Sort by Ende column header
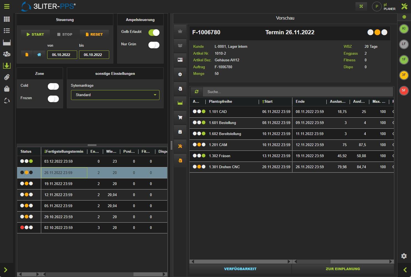 click(x=309, y=102)
